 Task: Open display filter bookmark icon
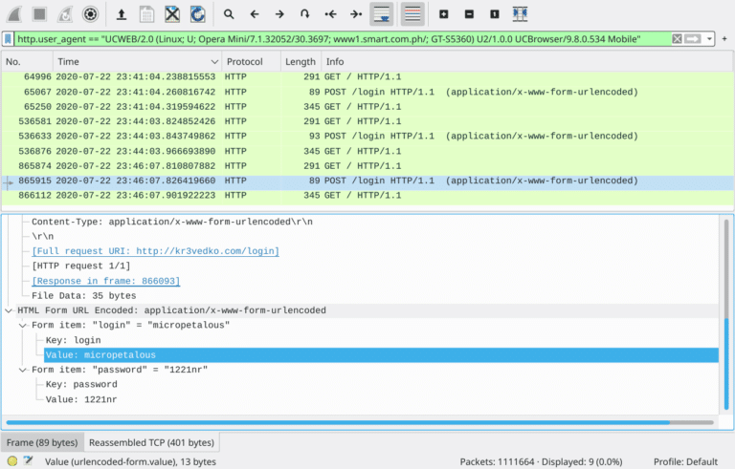pyautogui.click(x=8, y=39)
